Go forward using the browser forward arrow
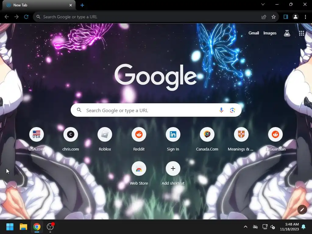The width and height of the screenshot is (312, 234). [16, 17]
